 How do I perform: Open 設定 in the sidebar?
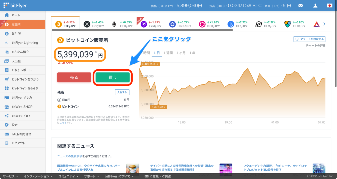[23, 125]
